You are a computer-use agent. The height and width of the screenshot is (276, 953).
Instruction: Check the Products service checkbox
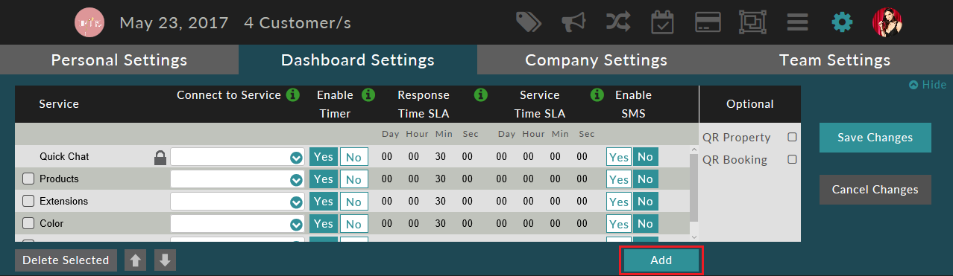[x=28, y=179]
